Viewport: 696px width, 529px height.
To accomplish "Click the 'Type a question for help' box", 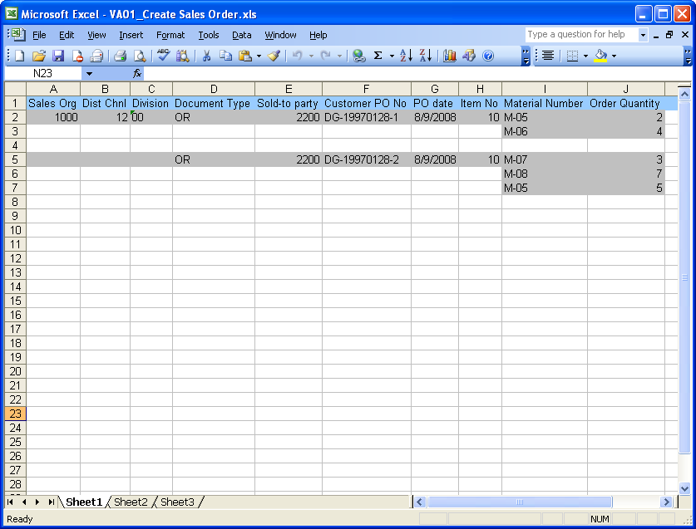I will (580, 35).
